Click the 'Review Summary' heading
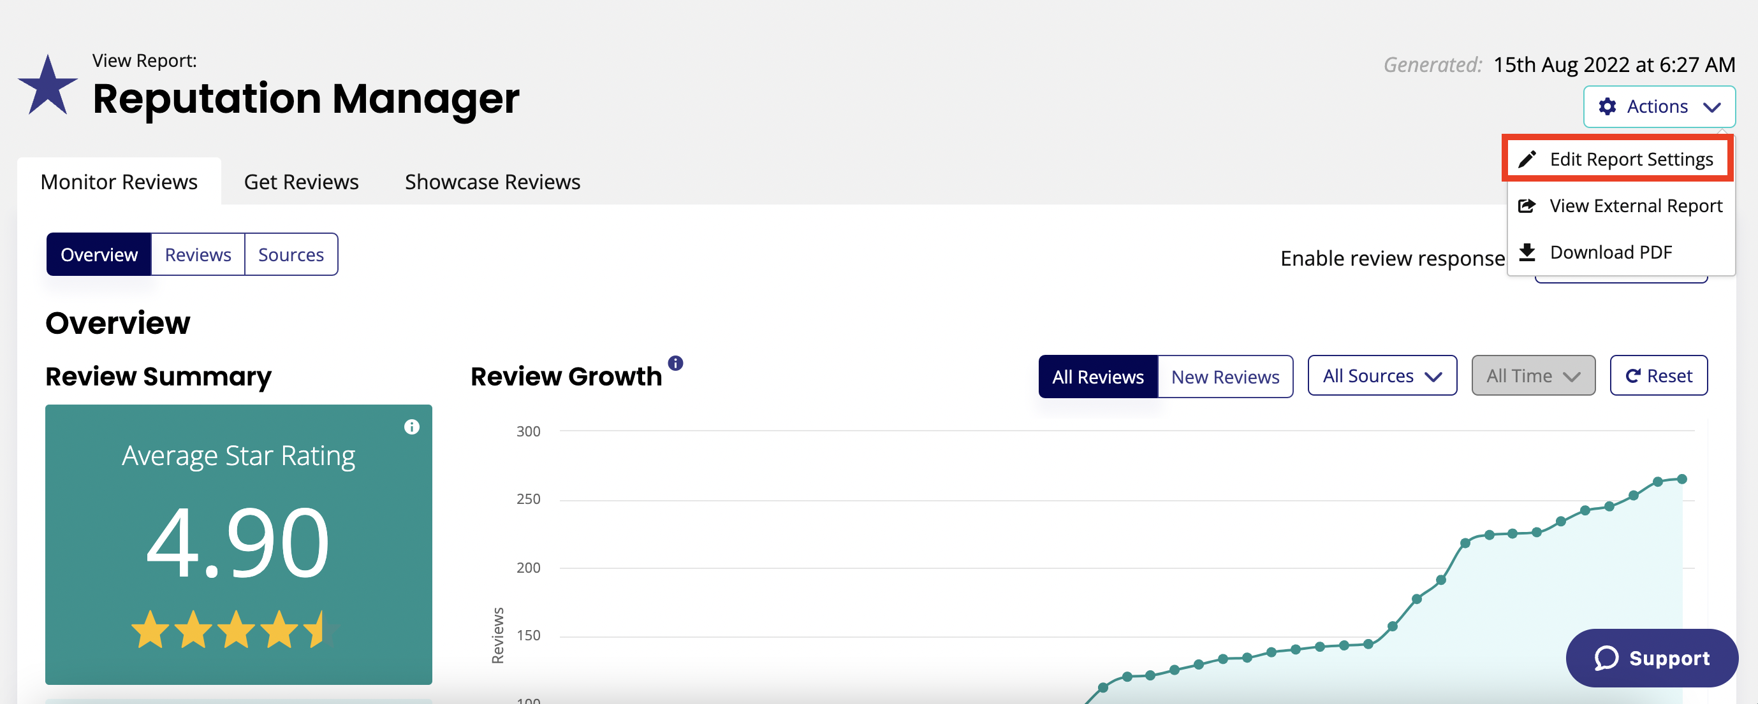Image resolution: width=1758 pixels, height=704 pixels. click(x=158, y=377)
